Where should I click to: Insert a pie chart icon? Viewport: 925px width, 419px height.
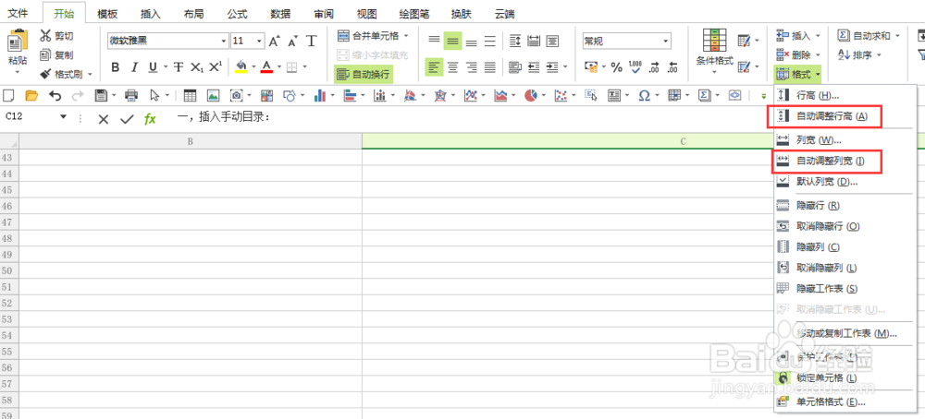(x=530, y=95)
